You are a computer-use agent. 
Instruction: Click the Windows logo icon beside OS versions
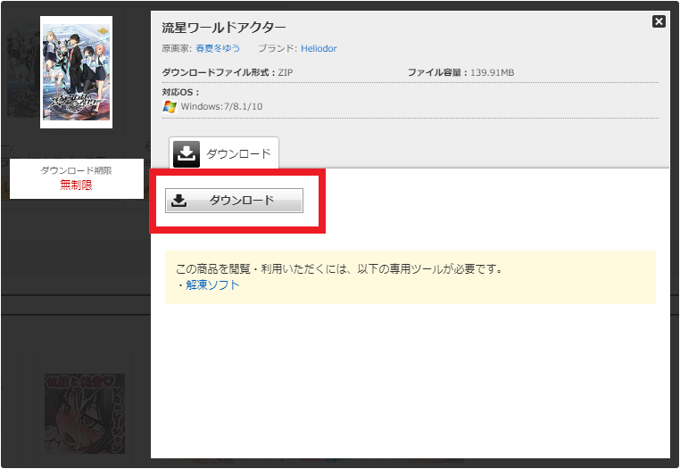(x=170, y=107)
